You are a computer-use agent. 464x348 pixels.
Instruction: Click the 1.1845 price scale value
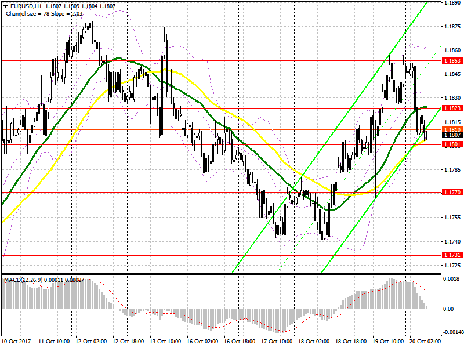tap(452, 74)
